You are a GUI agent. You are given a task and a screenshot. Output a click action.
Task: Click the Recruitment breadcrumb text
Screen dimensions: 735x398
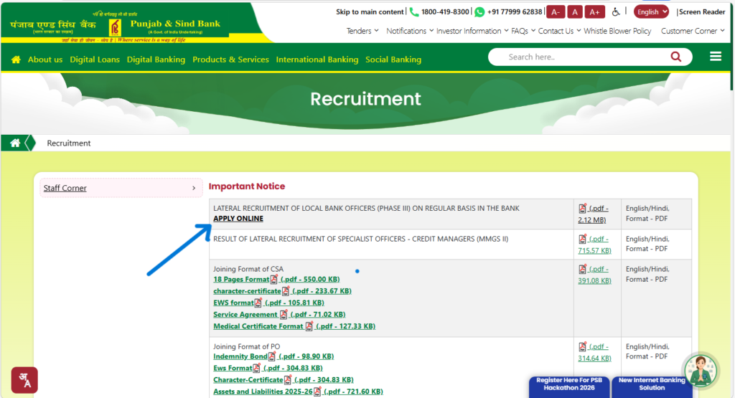68,143
